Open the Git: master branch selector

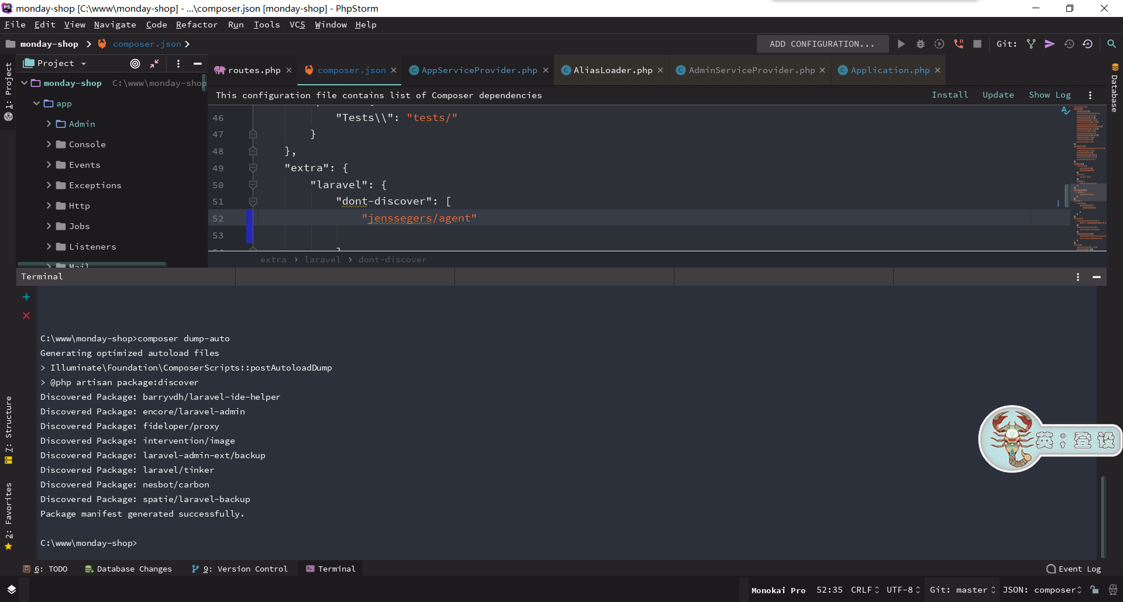(x=962, y=590)
